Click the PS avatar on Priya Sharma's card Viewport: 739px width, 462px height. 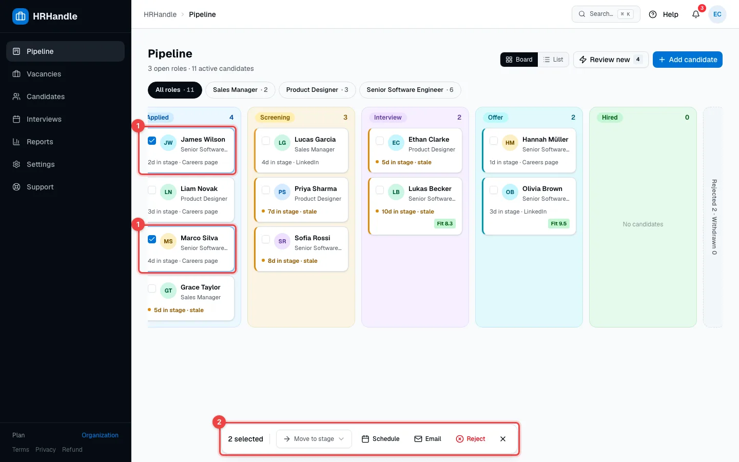[x=282, y=192]
